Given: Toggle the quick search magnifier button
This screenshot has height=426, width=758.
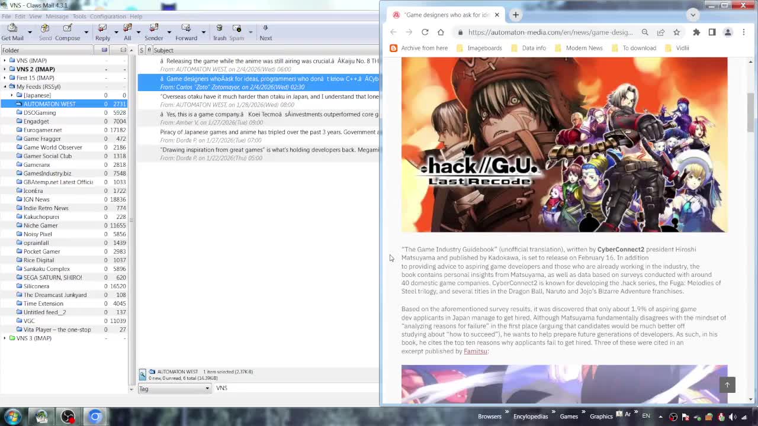Looking at the screenshot, I should (x=142, y=375).
